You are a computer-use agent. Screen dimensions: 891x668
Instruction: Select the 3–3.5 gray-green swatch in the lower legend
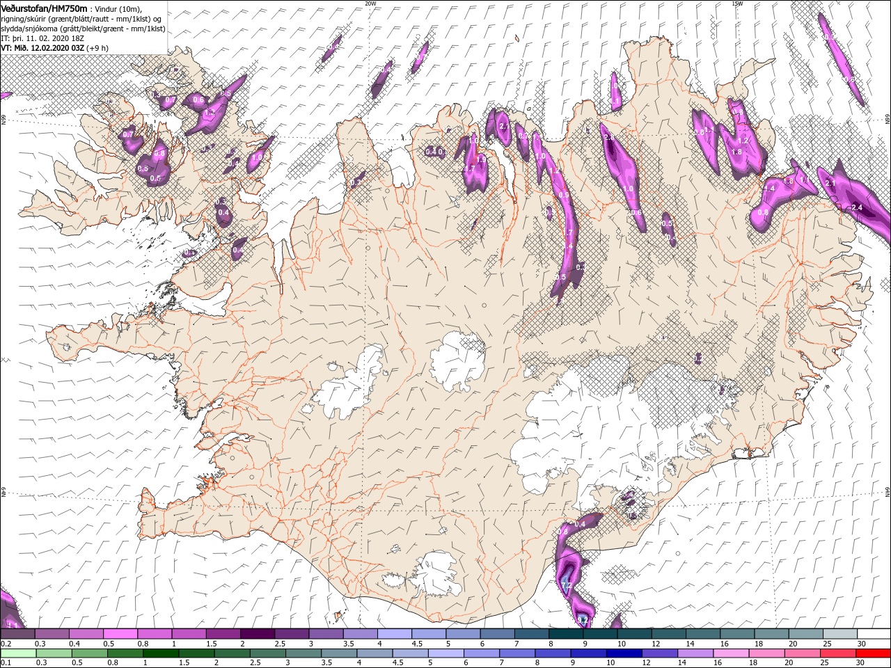(x=302, y=653)
